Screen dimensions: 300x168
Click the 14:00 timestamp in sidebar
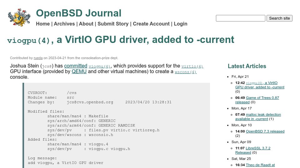240,131
